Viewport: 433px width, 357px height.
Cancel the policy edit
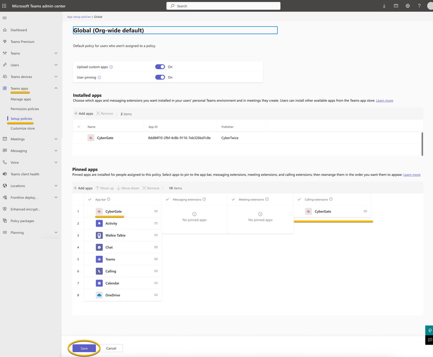111,348
